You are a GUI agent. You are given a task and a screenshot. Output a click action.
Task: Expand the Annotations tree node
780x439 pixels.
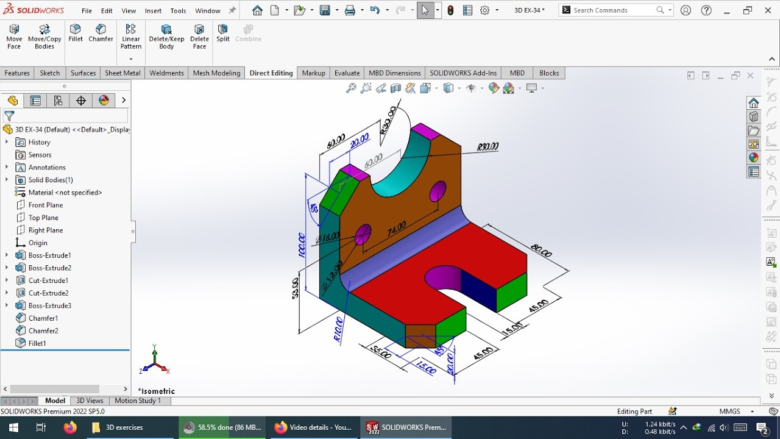point(7,167)
